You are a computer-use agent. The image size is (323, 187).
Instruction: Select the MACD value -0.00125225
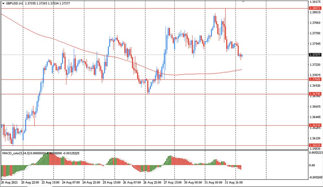pos(71,153)
